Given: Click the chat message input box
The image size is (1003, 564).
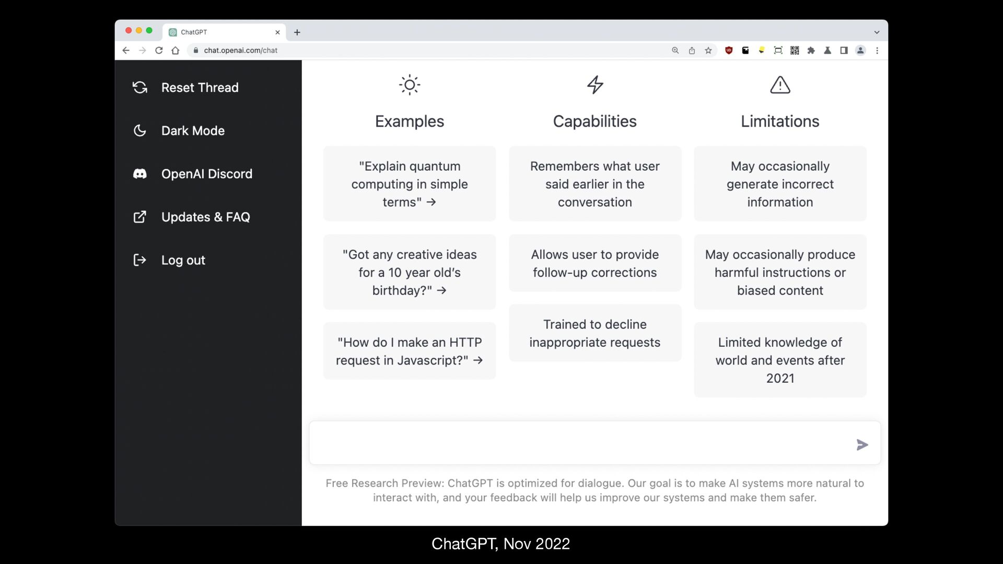Looking at the screenshot, I should pyautogui.click(x=594, y=443).
